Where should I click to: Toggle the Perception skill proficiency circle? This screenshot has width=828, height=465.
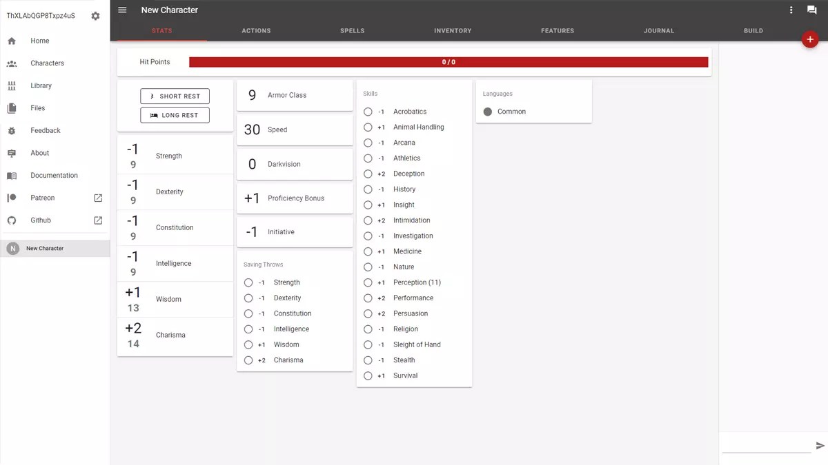pos(368,282)
